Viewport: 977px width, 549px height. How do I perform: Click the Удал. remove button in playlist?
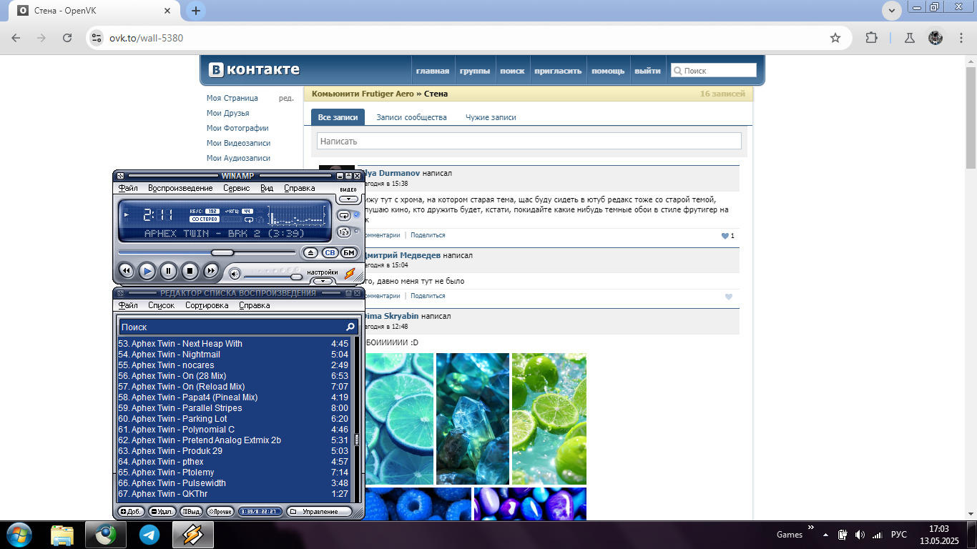point(162,512)
